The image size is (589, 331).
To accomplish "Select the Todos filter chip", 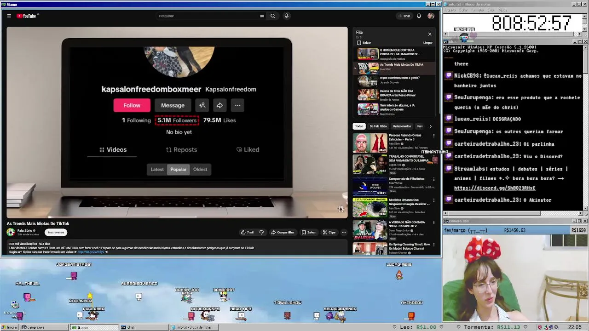I will click(359, 126).
